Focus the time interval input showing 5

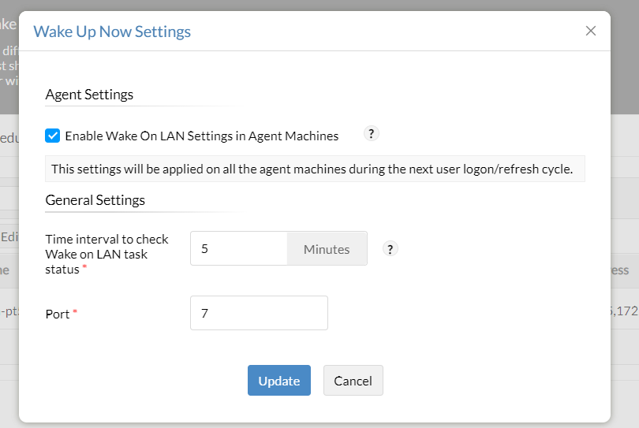tap(238, 249)
